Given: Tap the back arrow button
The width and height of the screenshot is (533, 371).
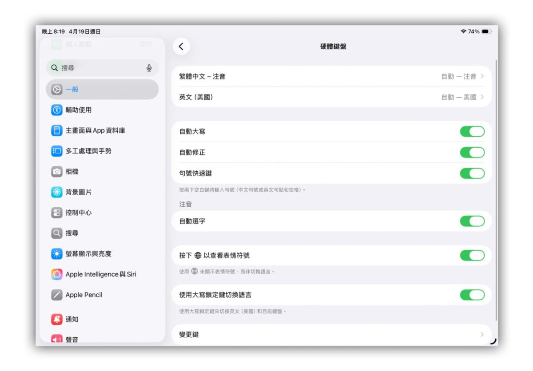Looking at the screenshot, I should coord(181,46).
